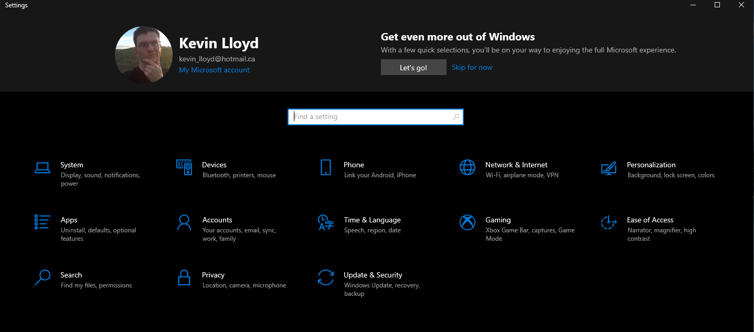This screenshot has width=754, height=332.
Task: Open the Accounts category title
Action: [217, 220]
